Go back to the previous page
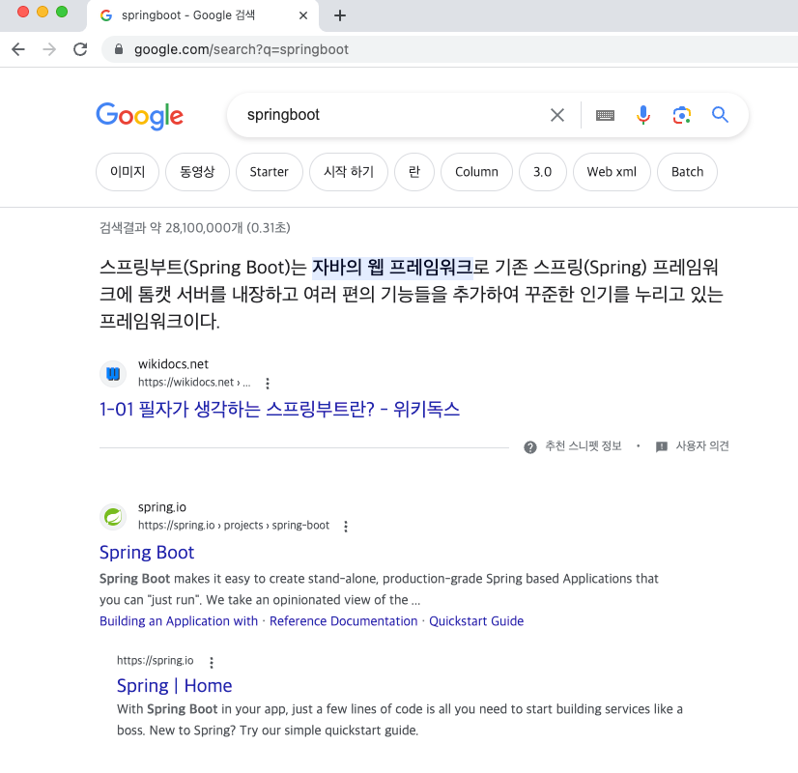 pos(18,49)
